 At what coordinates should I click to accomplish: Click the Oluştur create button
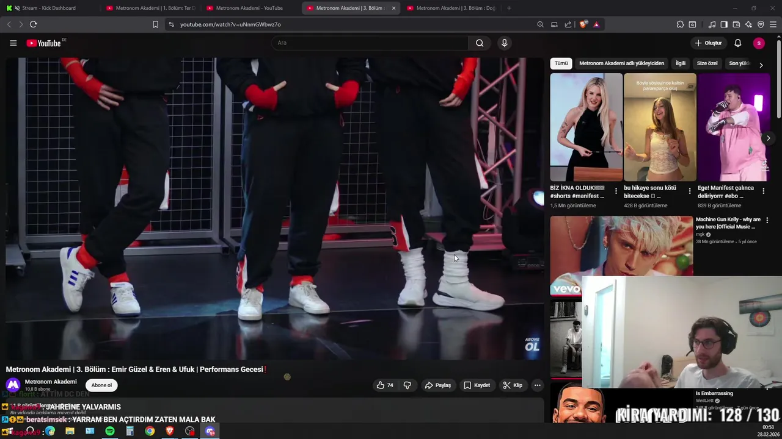point(708,43)
